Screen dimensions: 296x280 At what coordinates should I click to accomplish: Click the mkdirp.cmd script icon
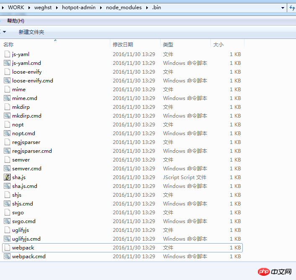pyautogui.click(x=7, y=116)
